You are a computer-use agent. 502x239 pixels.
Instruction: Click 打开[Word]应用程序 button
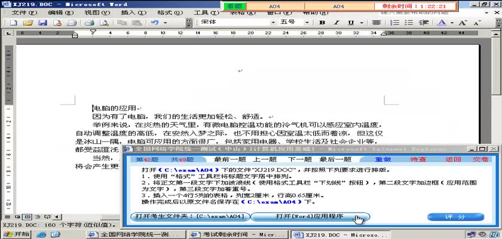click(x=310, y=217)
